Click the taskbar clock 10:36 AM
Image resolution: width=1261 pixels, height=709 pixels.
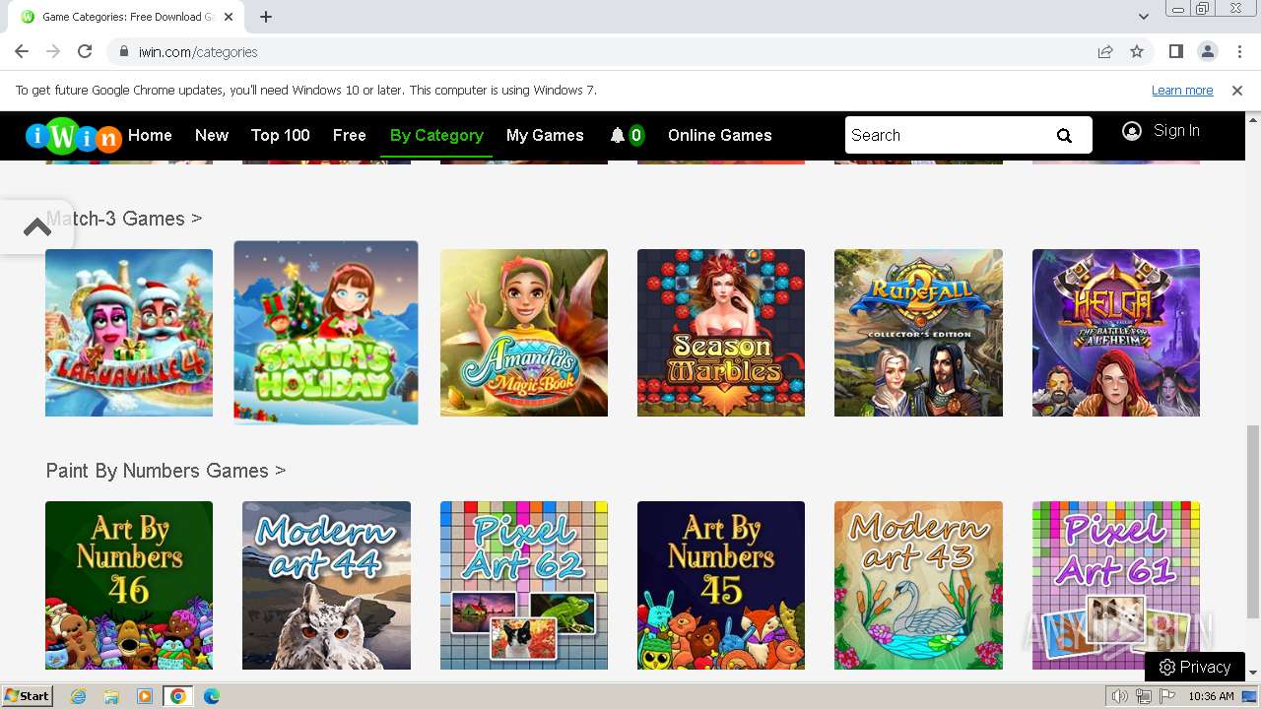1211,696
